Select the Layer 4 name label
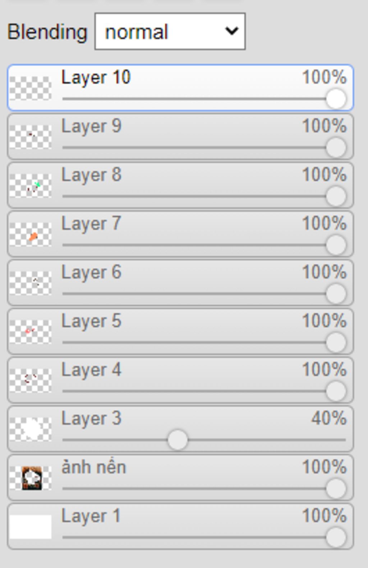This screenshot has width=368, height=568. [91, 370]
